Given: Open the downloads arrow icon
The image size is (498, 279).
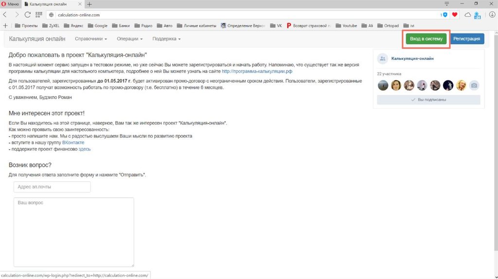Looking at the screenshot, I should point(492,15).
